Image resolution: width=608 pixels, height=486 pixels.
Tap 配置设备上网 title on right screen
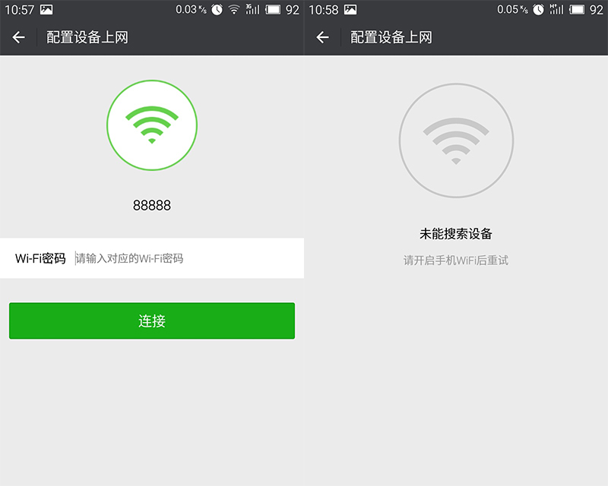pyautogui.click(x=391, y=38)
